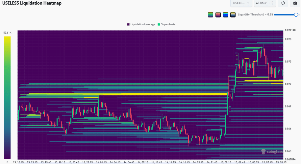Click the 13, 10:45 time axis label
Image resolution: width=301 pixels, height=164 pixels.
pos(18,162)
